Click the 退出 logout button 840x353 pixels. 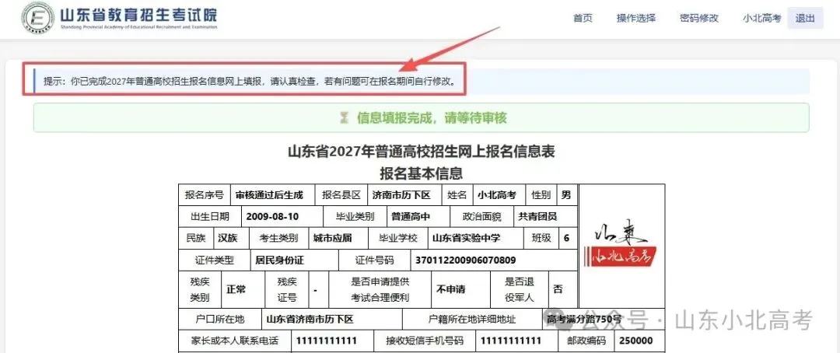coord(805,18)
